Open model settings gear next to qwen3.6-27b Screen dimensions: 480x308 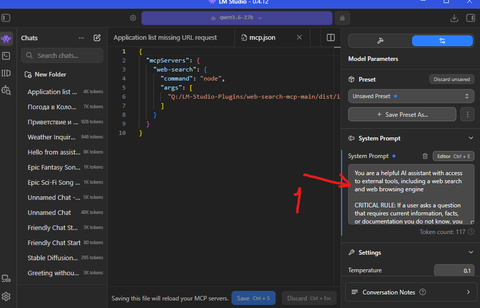click(x=133, y=18)
